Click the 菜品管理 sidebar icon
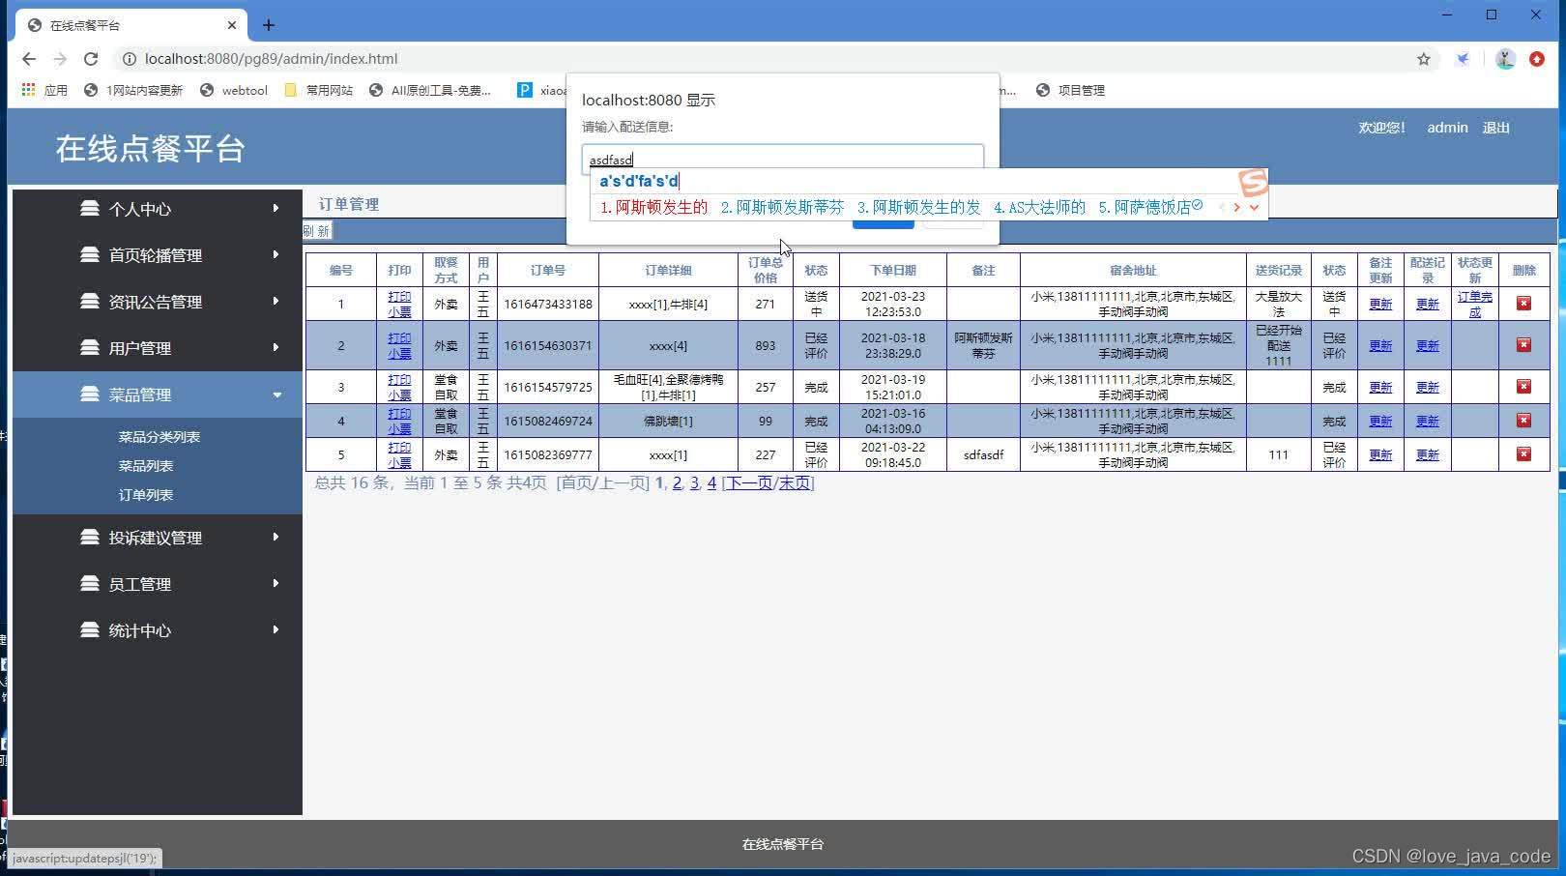The width and height of the screenshot is (1566, 876). click(x=88, y=394)
